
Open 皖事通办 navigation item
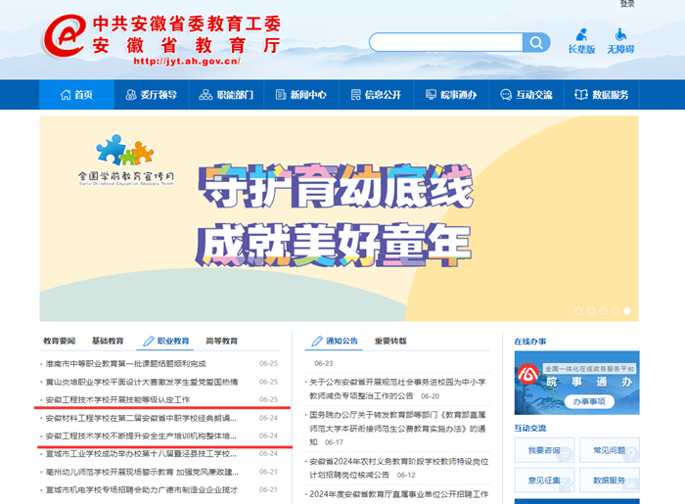tap(450, 95)
